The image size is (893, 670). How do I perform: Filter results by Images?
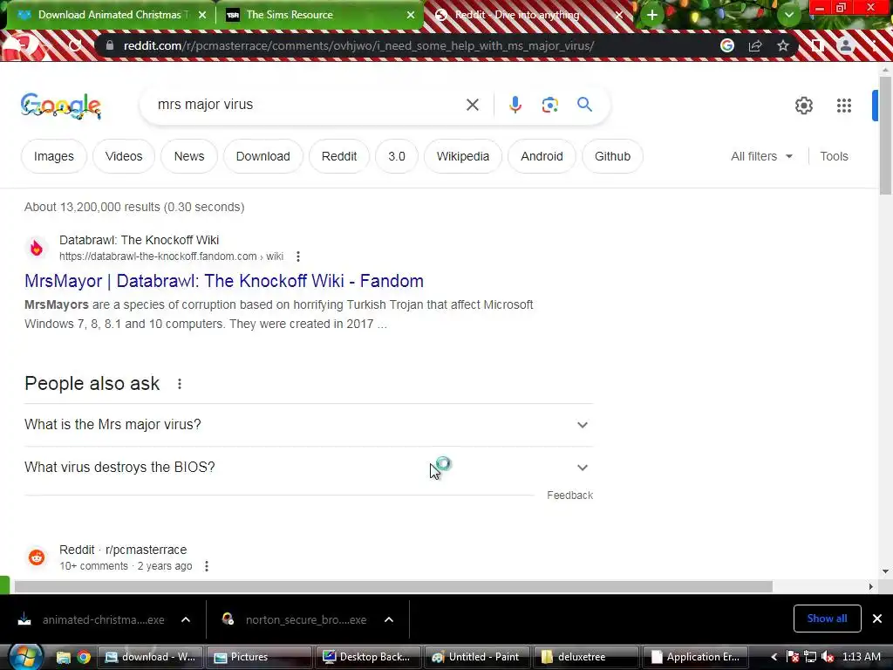click(53, 156)
